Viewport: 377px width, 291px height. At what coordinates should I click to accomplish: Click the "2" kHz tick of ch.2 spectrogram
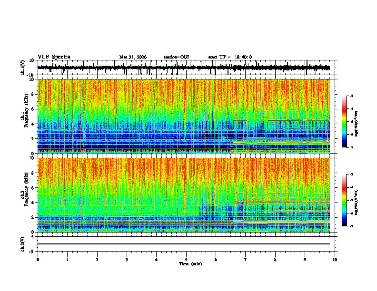point(33,217)
